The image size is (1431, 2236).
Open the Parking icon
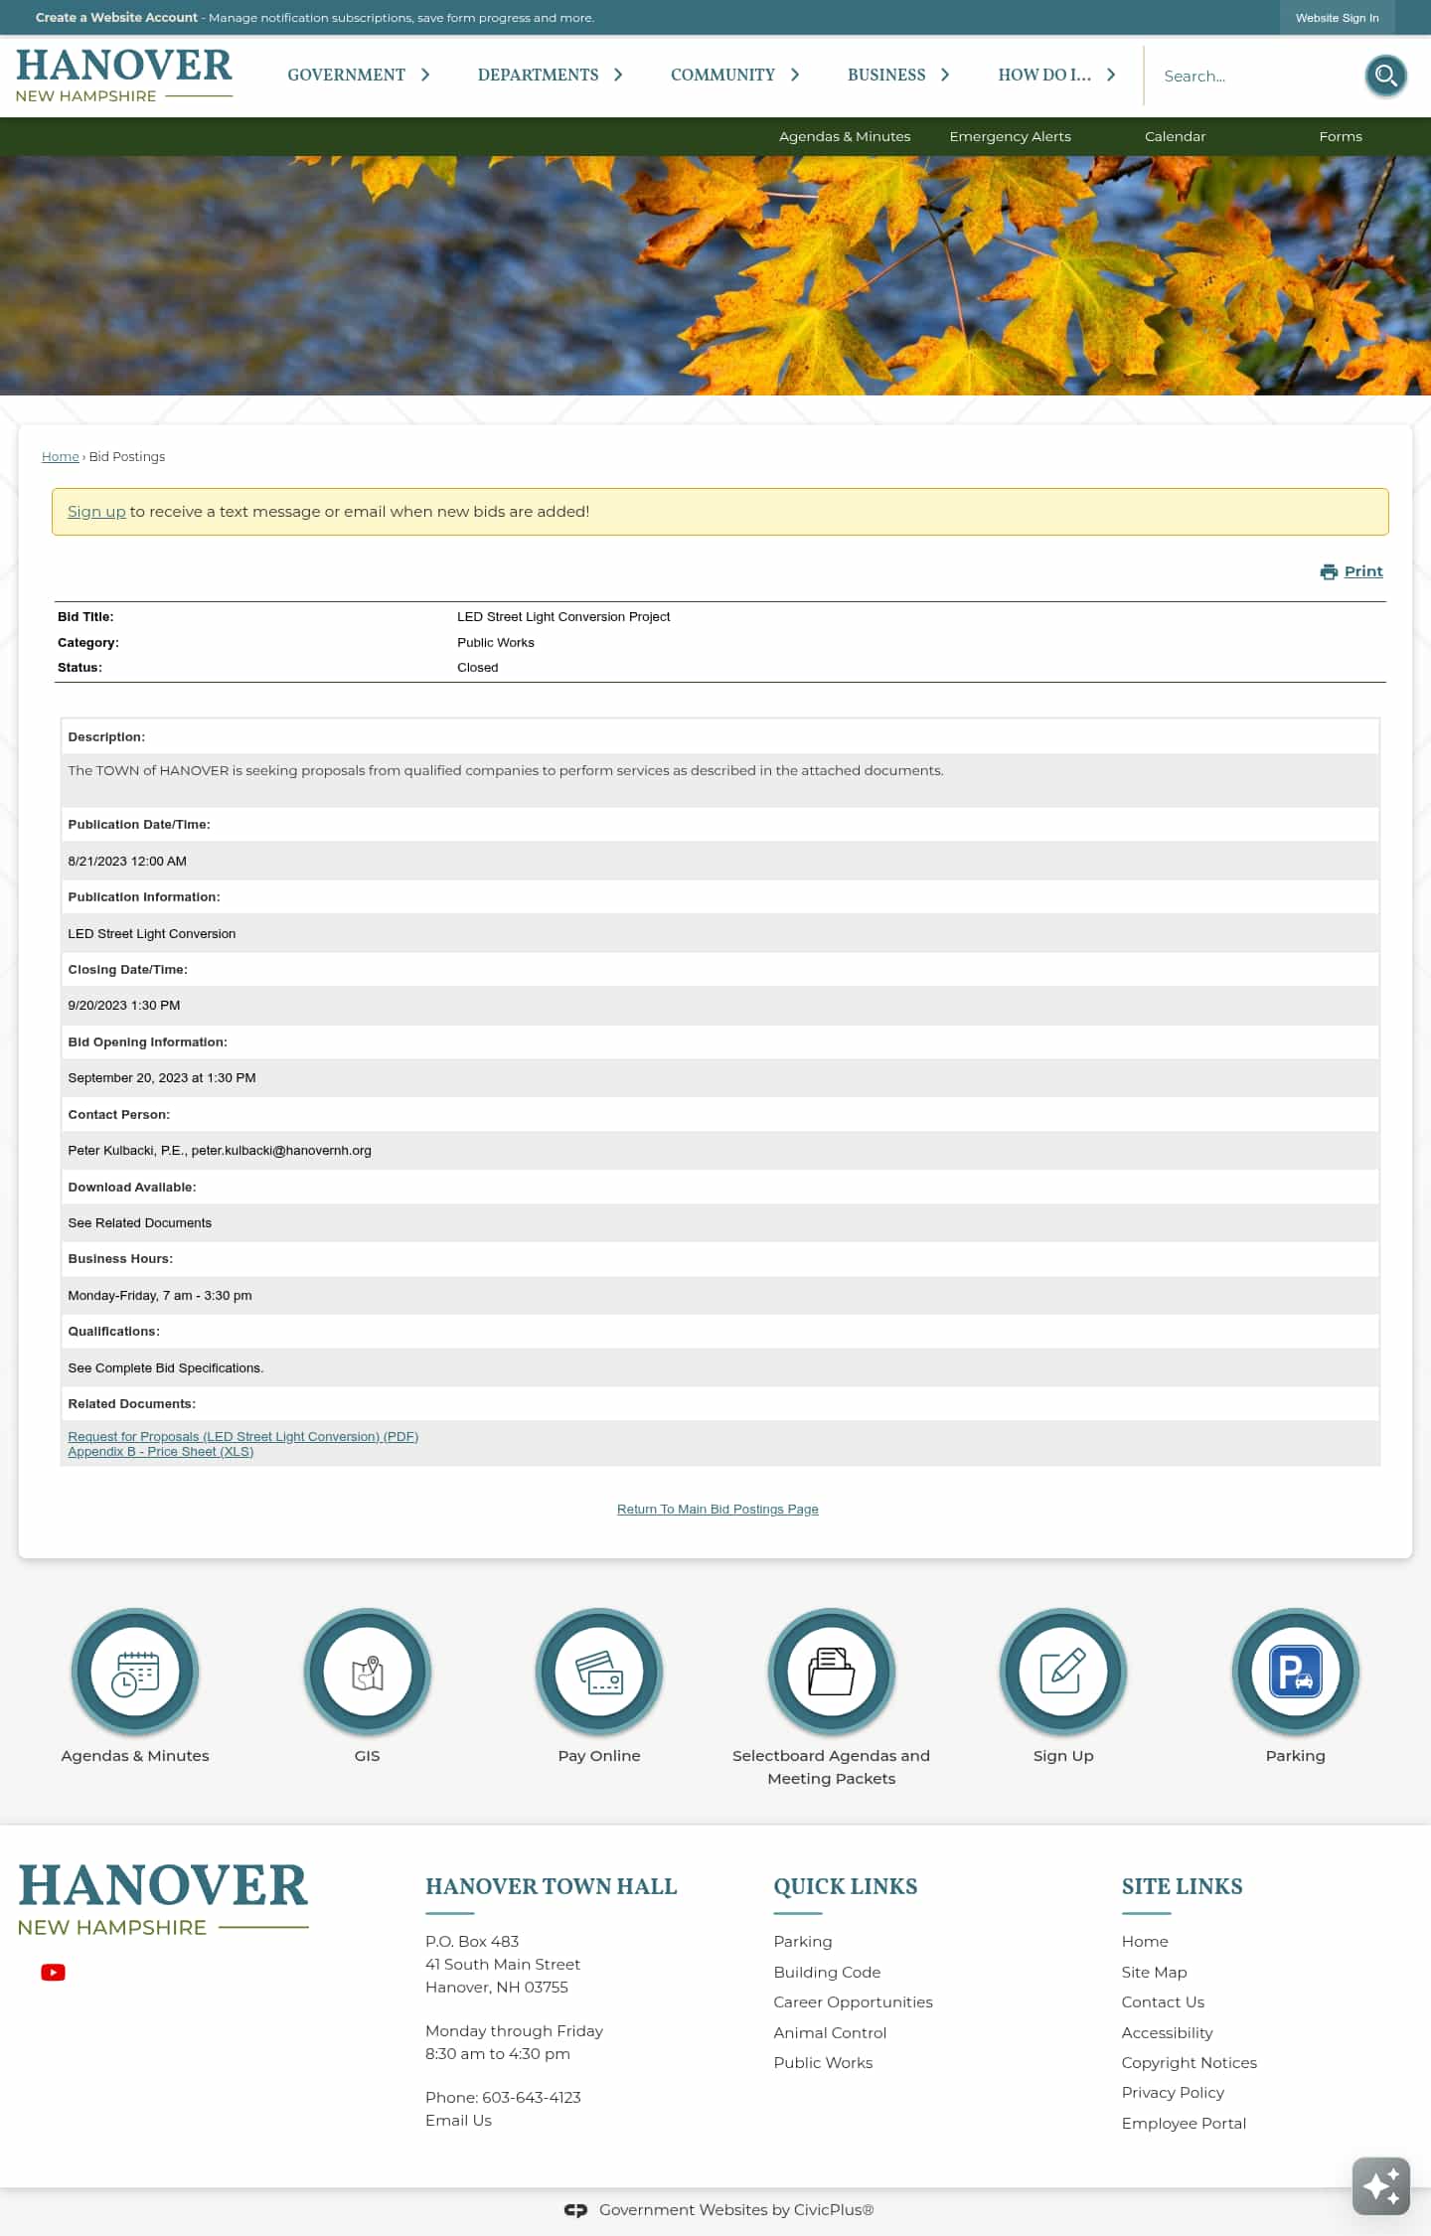(x=1296, y=1673)
